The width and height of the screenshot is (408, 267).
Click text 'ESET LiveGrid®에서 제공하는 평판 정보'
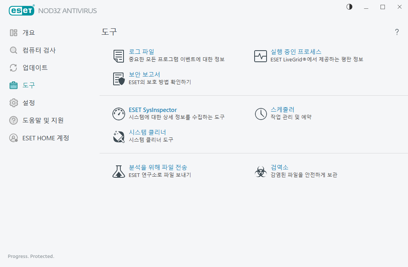tap(317, 59)
